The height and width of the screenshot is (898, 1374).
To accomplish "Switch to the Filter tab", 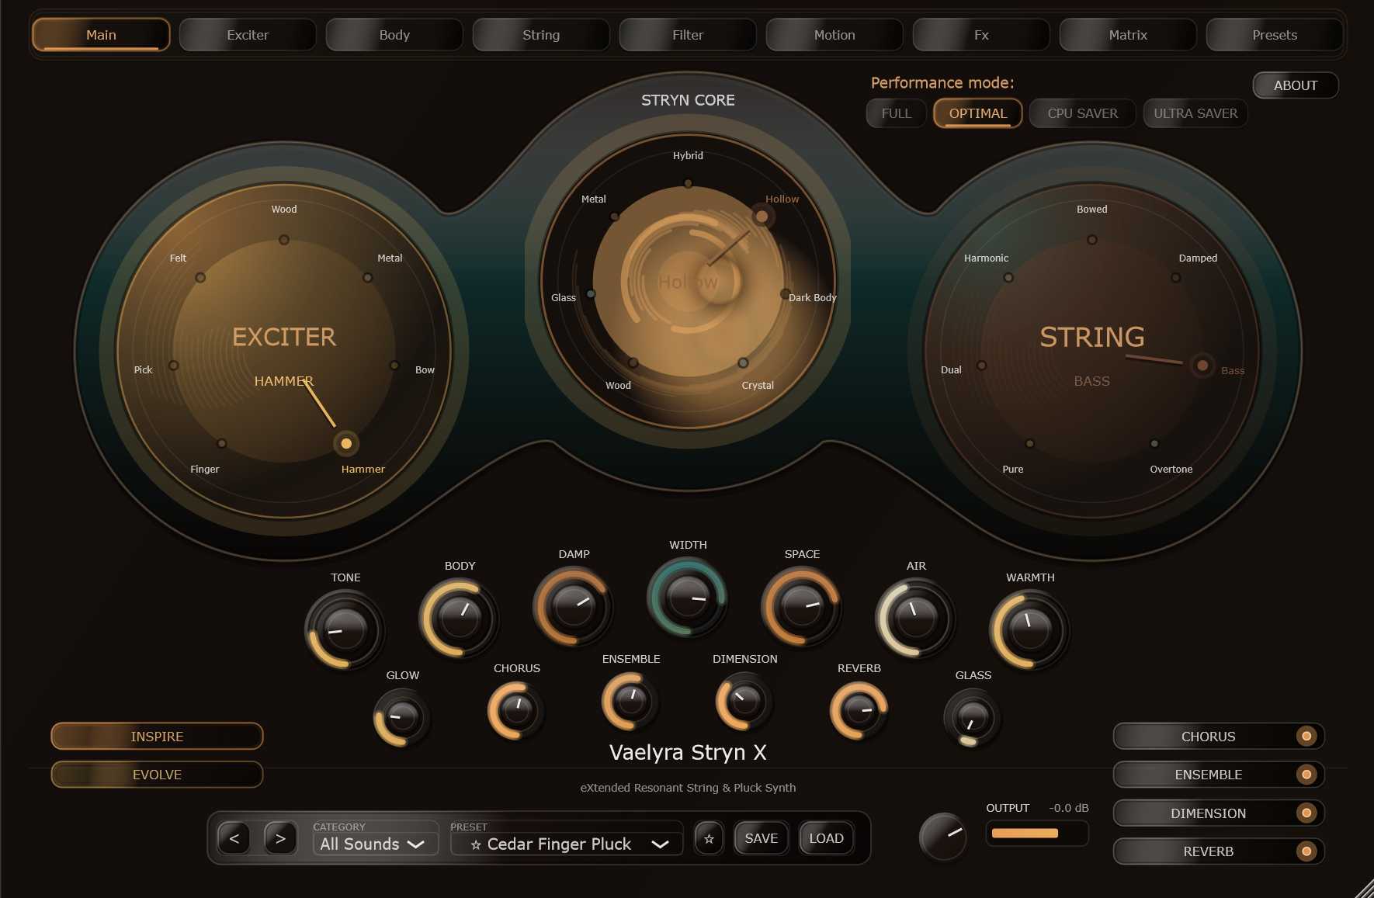I will (688, 35).
